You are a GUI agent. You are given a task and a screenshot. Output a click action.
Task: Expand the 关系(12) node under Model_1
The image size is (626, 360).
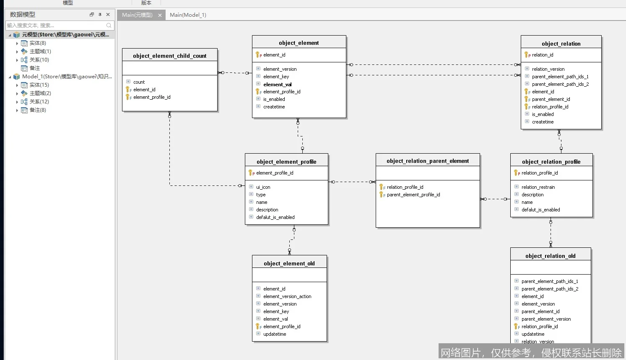[17, 102]
